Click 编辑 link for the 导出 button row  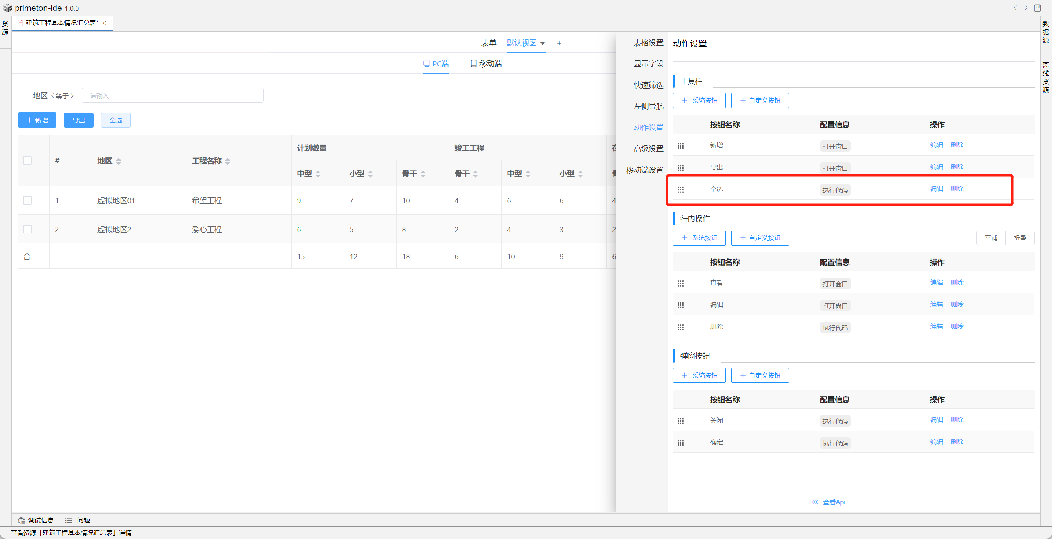[x=936, y=167]
